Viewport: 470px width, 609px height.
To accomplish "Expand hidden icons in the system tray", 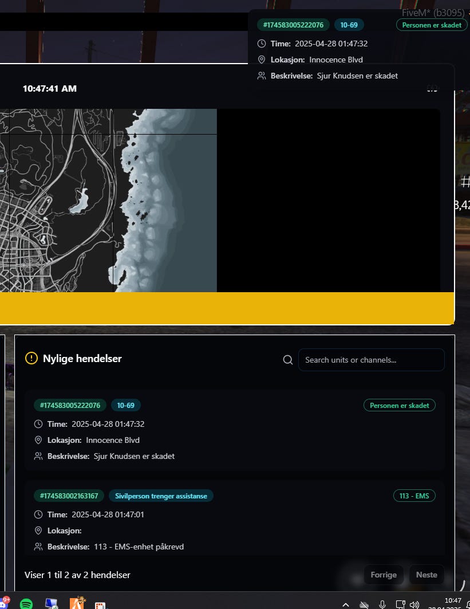I will coord(346,604).
